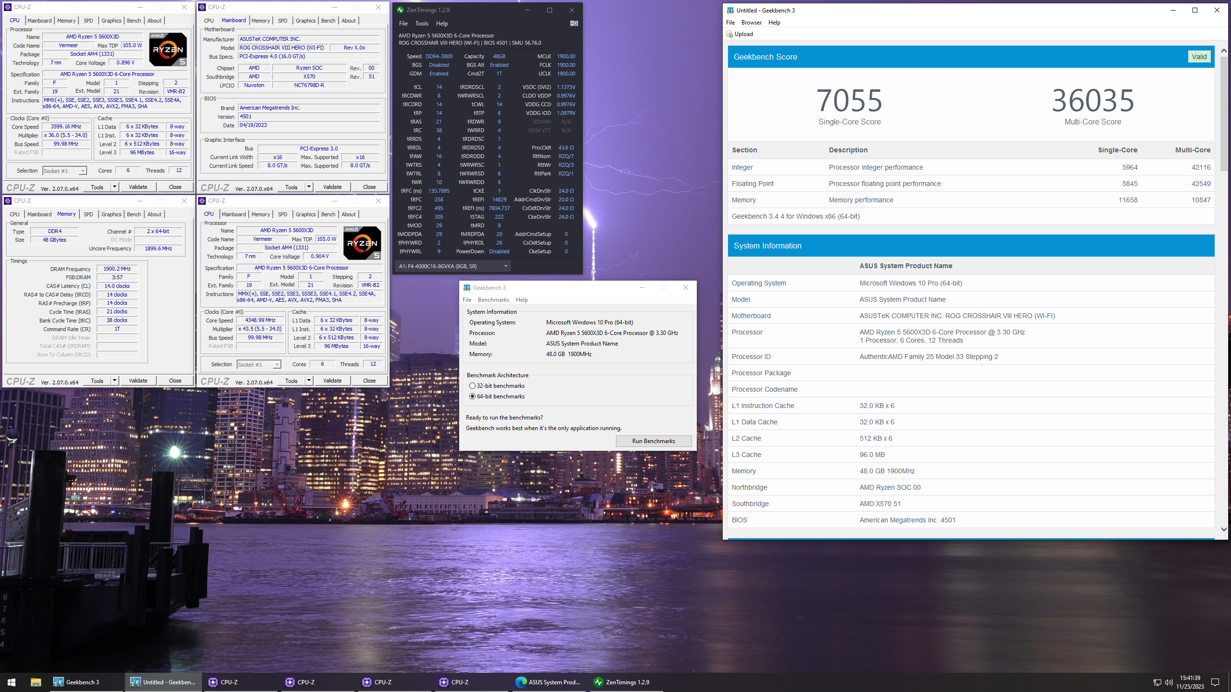Click Validate in bottom-right CPU-Z window

coord(332,381)
